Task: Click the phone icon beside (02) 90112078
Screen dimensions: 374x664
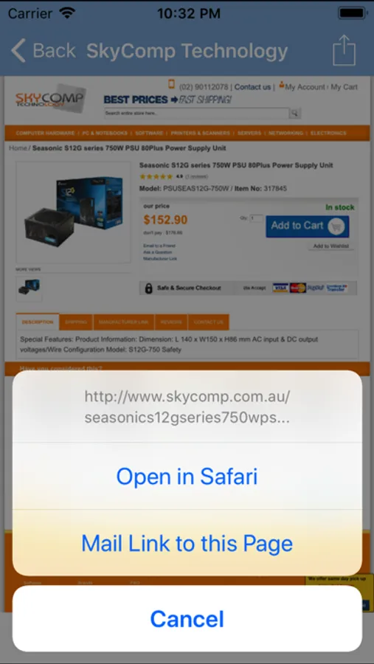Action: click(x=172, y=84)
